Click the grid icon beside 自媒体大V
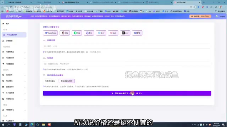Image resolution: width=227 pixels, height=127 pixels. pos(3,87)
